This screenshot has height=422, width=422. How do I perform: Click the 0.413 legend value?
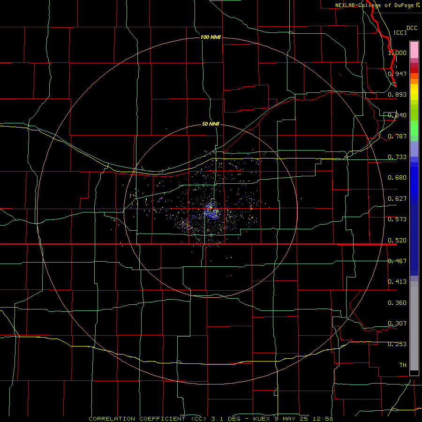[x=397, y=282]
